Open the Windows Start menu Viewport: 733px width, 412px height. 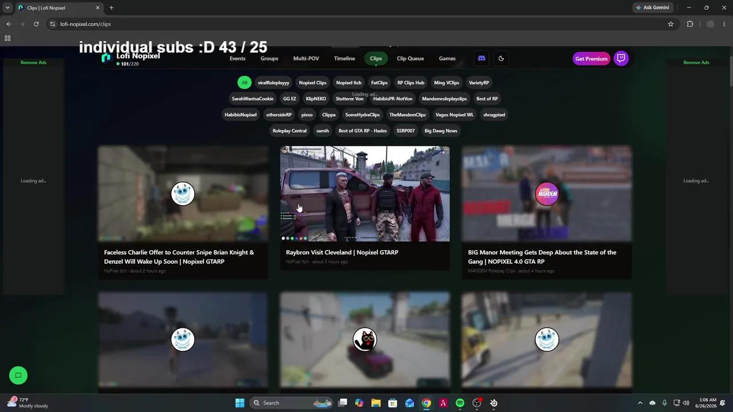[x=240, y=403]
